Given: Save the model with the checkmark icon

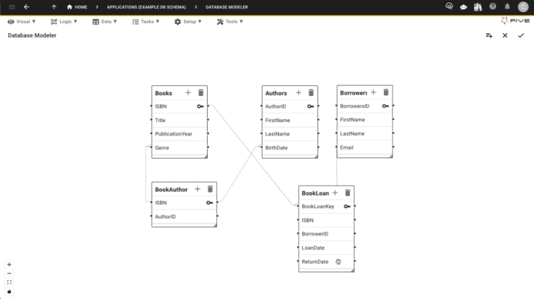Looking at the screenshot, I should point(521,35).
